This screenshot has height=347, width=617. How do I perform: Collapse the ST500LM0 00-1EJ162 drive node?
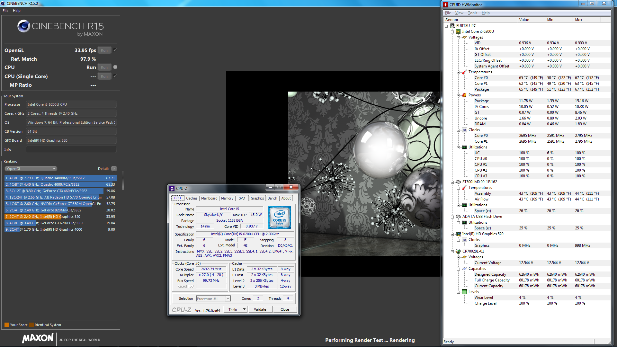tap(452, 182)
